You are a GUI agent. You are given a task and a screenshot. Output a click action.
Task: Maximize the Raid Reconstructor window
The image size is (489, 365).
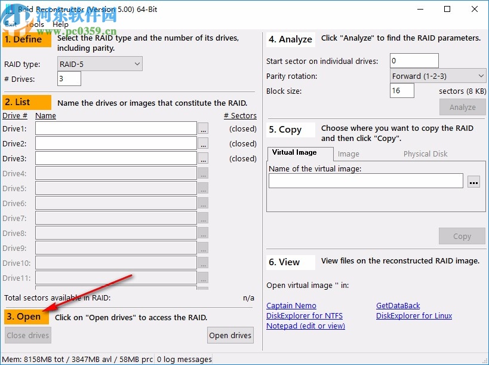[447, 9]
